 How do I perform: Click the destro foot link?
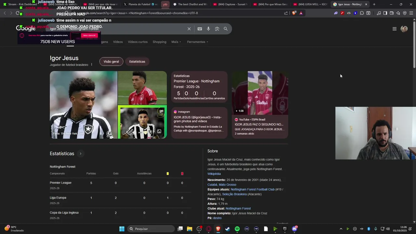[x=217, y=218]
